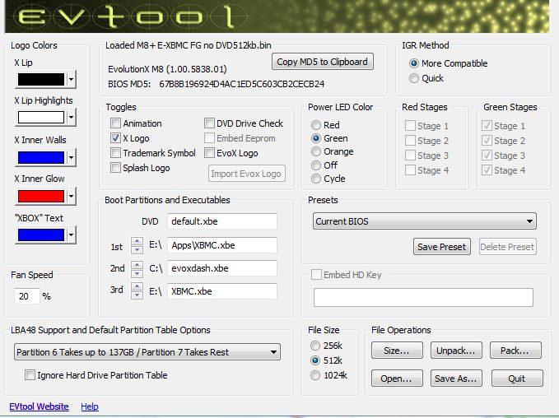Open the X Lip color dropdown arrow

72,80
